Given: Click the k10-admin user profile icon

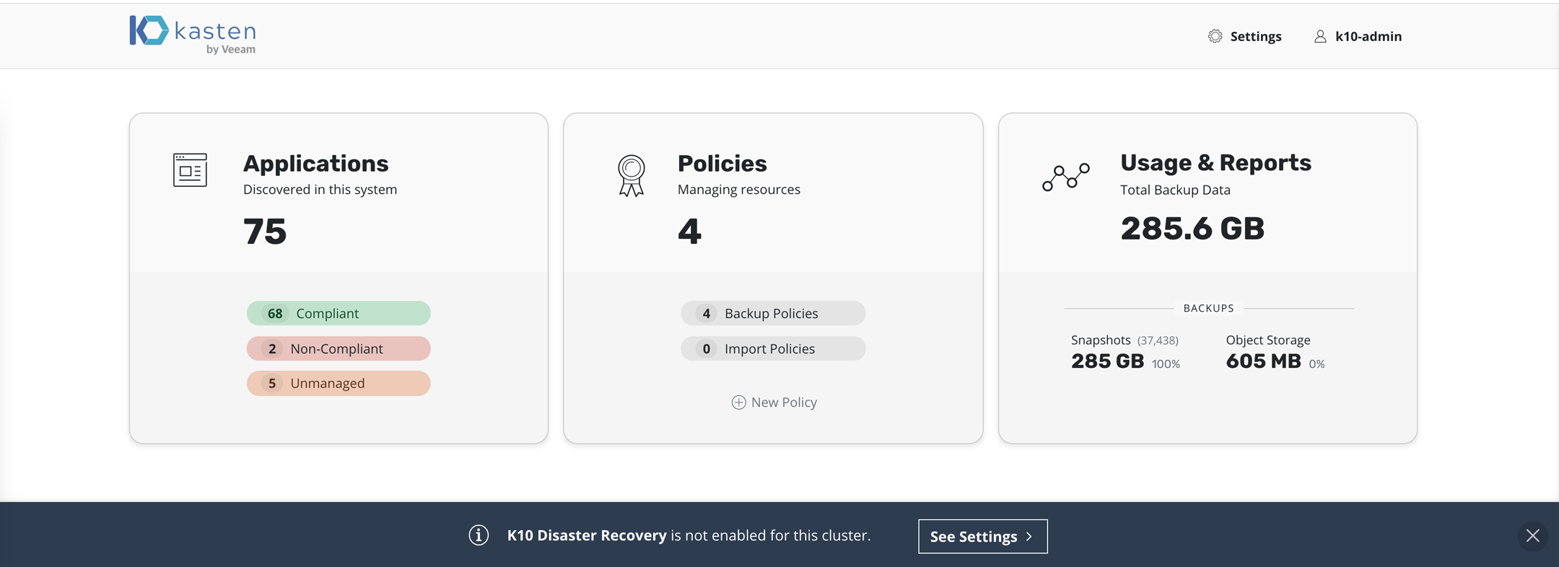Looking at the screenshot, I should [1320, 36].
